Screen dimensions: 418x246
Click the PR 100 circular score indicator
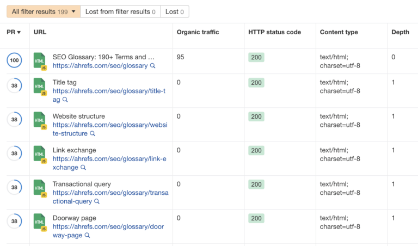click(15, 60)
